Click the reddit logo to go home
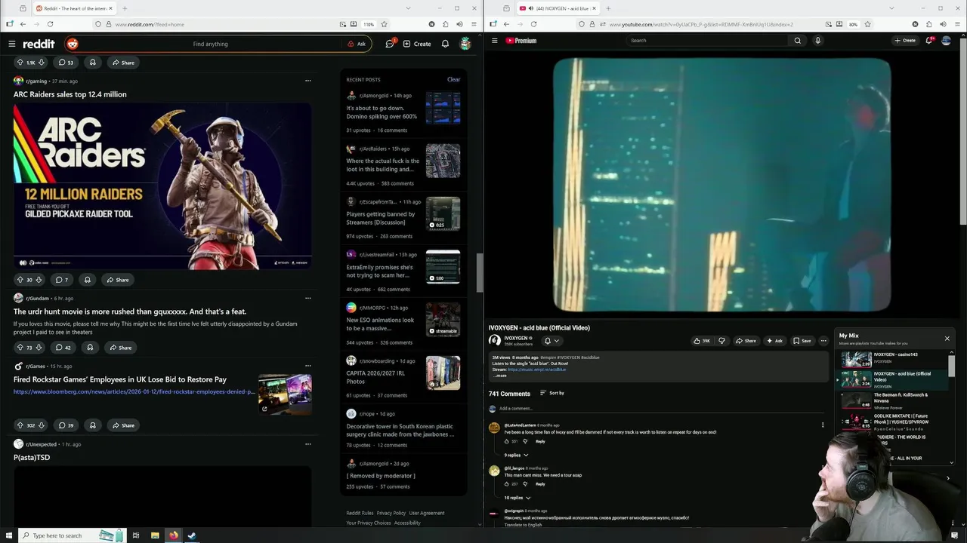 click(x=39, y=44)
